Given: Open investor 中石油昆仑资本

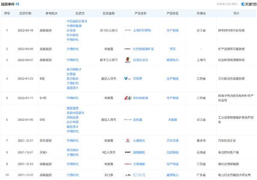Looking at the screenshot, I should [77, 21].
